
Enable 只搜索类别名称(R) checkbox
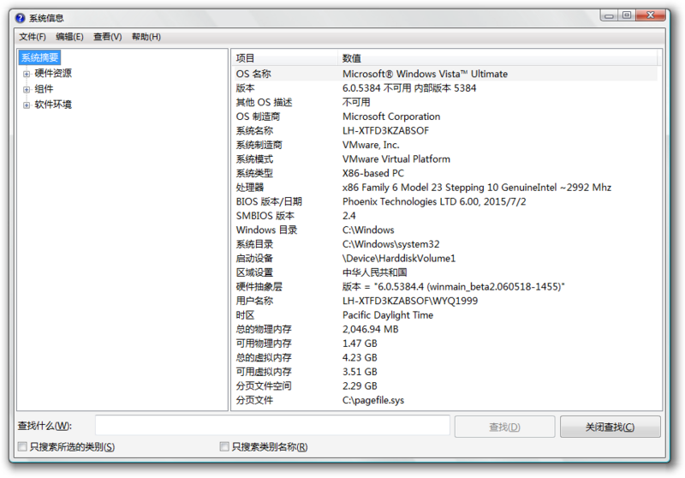[224, 446]
